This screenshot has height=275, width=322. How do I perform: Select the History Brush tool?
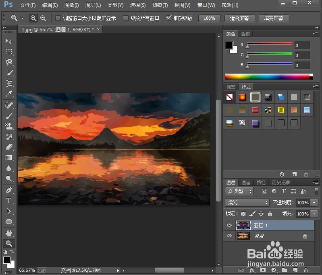pos(8,137)
